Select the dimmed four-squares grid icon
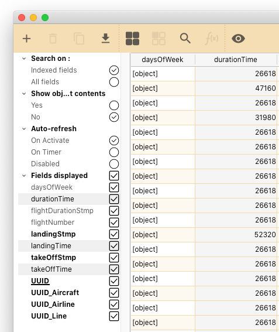This screenshot has height=332, width=279. pyautogui.click(x=159, y=39)
